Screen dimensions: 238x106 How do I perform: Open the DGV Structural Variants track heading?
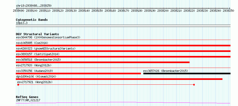tap(37, 34)
